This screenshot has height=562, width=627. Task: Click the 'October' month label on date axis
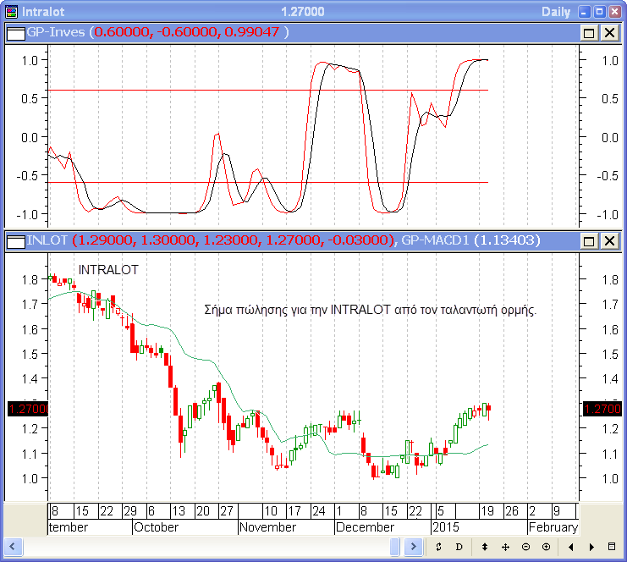tap(156, 527)
